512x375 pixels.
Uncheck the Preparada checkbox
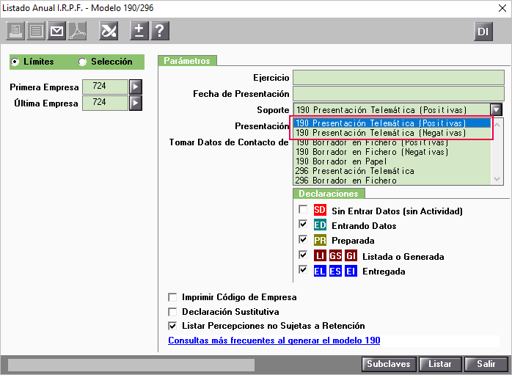pyautogui.click(x=303, y=239)
